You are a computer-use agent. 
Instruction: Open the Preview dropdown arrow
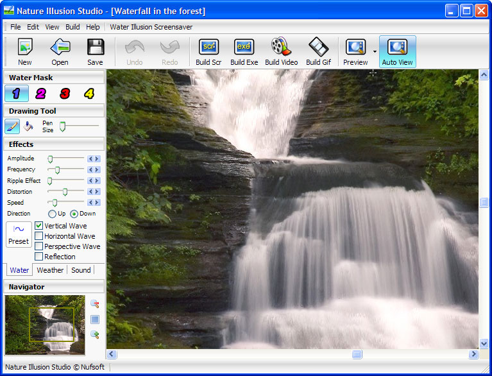click(375, 52)
